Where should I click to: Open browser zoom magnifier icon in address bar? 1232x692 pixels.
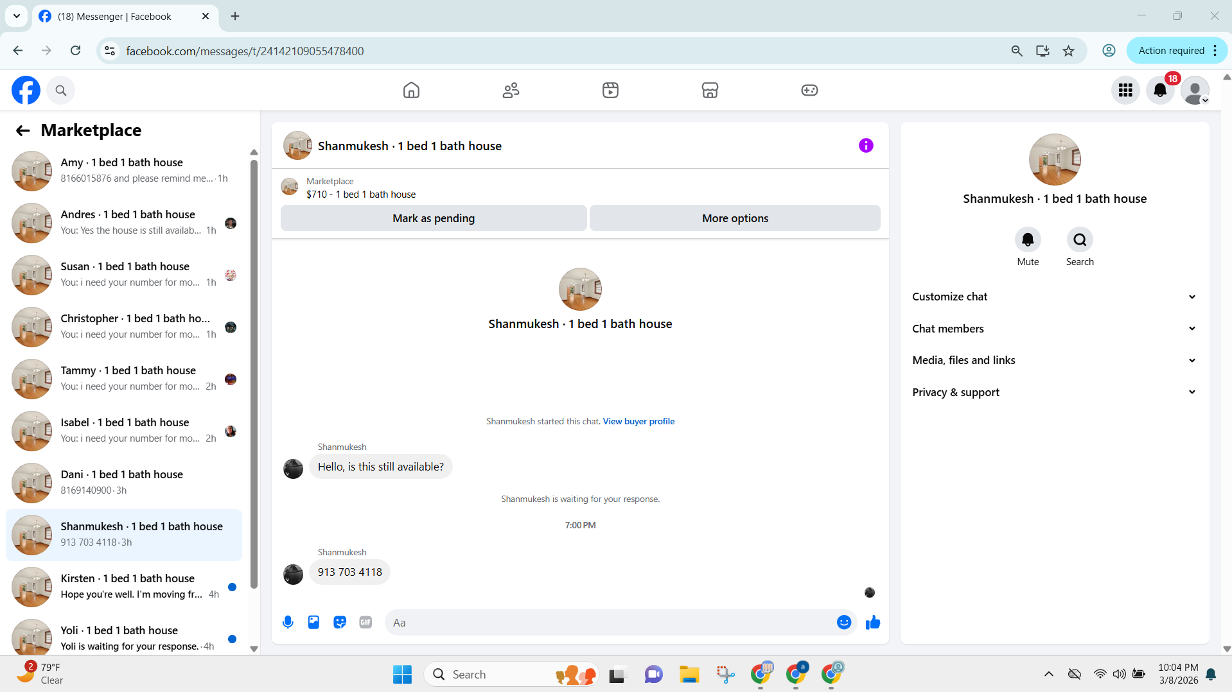(1016, 51)
